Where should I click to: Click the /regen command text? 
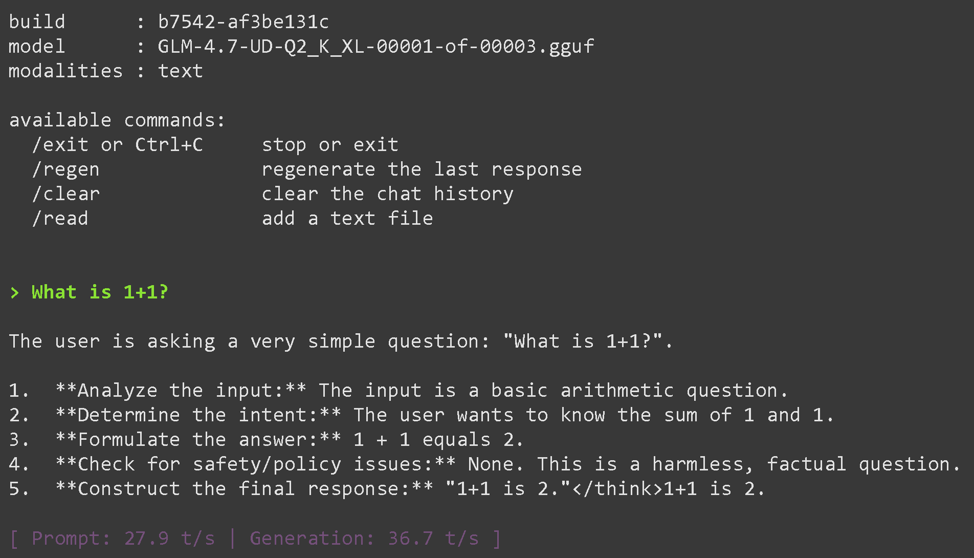coord(66,169)
